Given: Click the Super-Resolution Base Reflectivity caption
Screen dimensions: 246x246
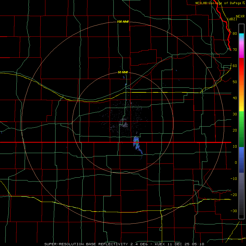Looking at the screenshot, I should pyautogui.click(x=86, y=244).
